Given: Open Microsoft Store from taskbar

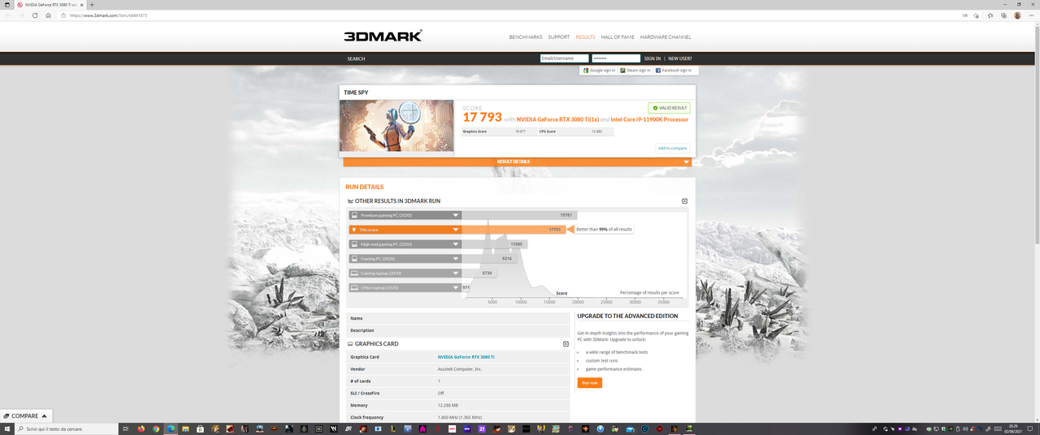Looking at the screenshot, I should coord(201,429).
